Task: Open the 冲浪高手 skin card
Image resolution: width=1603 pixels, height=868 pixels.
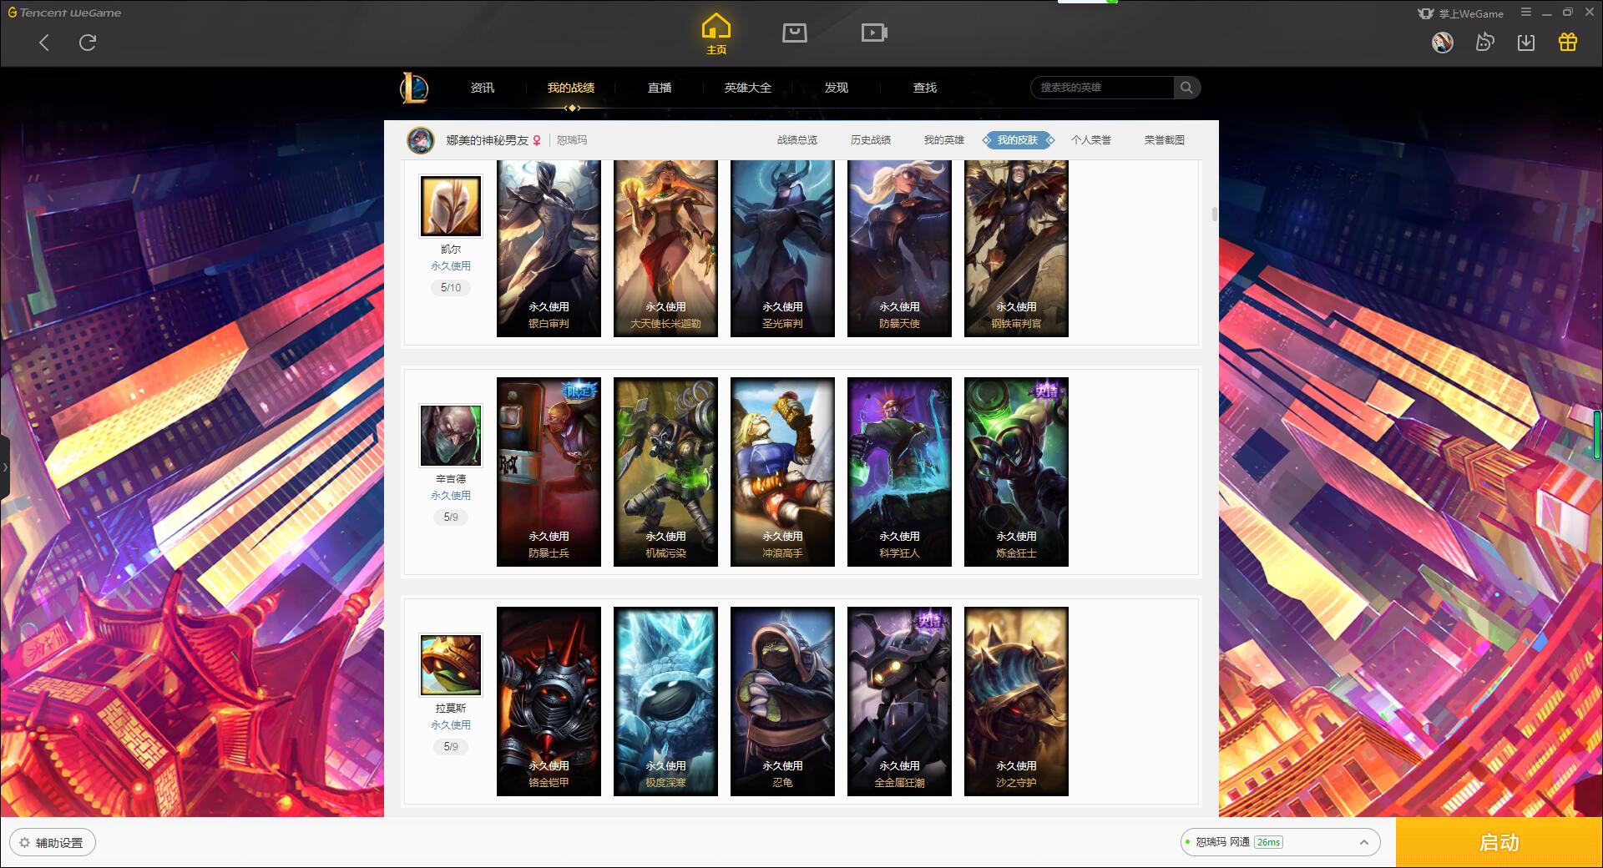Action: tap(782, 472)
